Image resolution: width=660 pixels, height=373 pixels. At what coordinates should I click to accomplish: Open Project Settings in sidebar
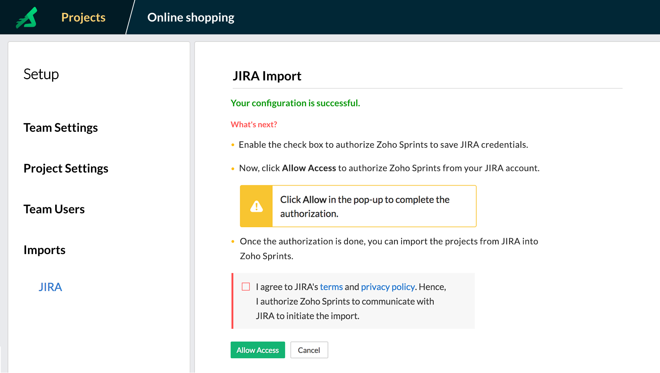[x=66, y=168]
